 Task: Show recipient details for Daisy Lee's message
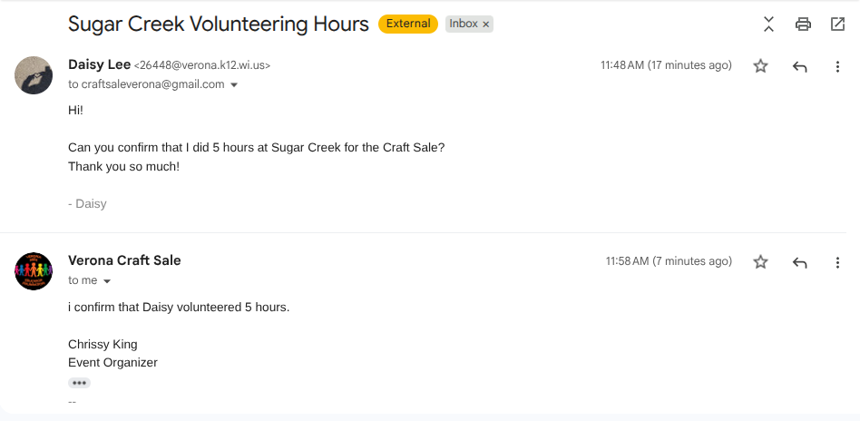pos(234,84)
